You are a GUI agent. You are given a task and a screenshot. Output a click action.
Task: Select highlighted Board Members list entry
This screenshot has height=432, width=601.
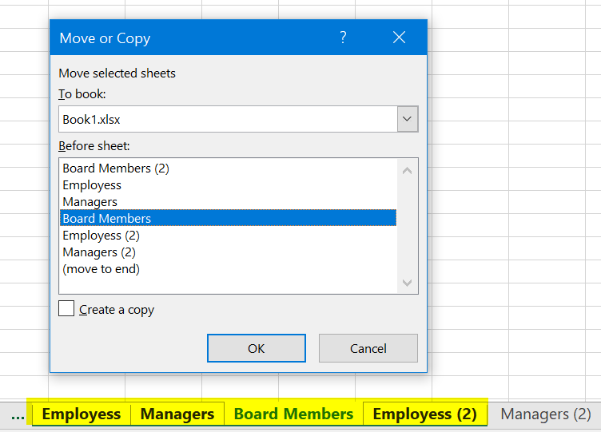click(106, 219)
